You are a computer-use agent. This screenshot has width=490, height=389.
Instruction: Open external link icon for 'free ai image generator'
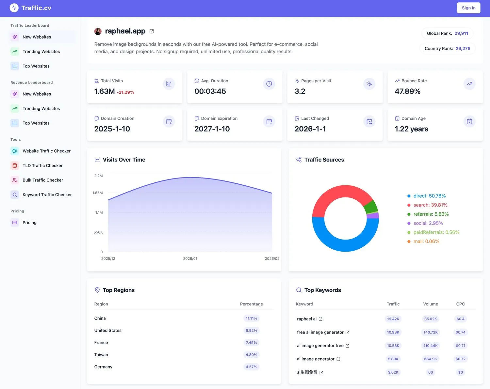[348, 333]
